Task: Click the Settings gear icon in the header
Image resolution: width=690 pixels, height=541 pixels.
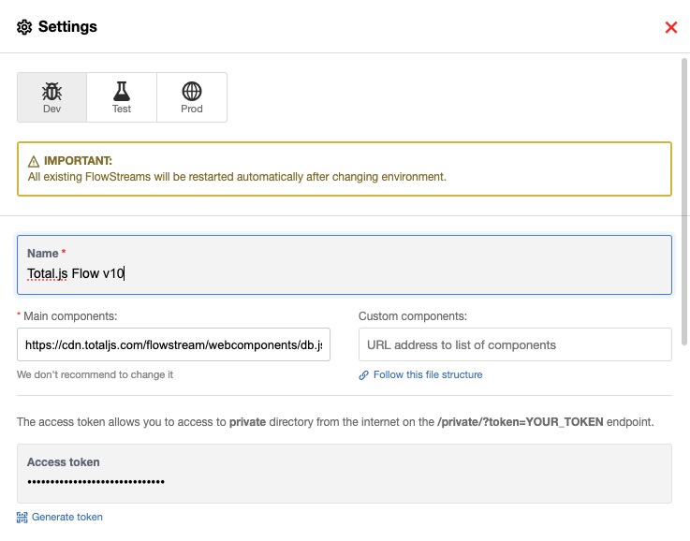Action: (x=24, y=27)
